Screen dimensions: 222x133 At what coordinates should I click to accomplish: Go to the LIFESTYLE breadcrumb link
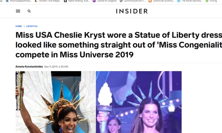pyautogui.click(x=32, y=26)
